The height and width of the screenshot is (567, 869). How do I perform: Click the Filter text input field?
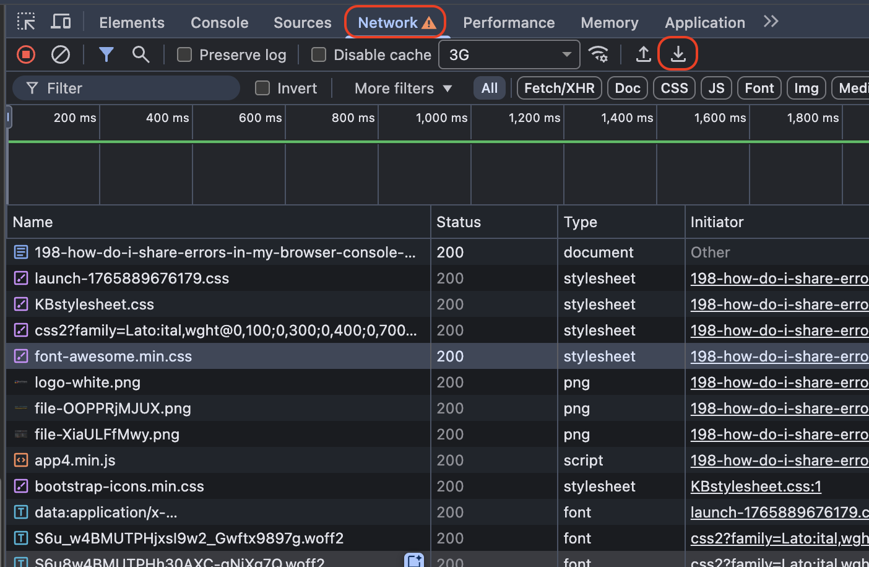tap(136, 89)
